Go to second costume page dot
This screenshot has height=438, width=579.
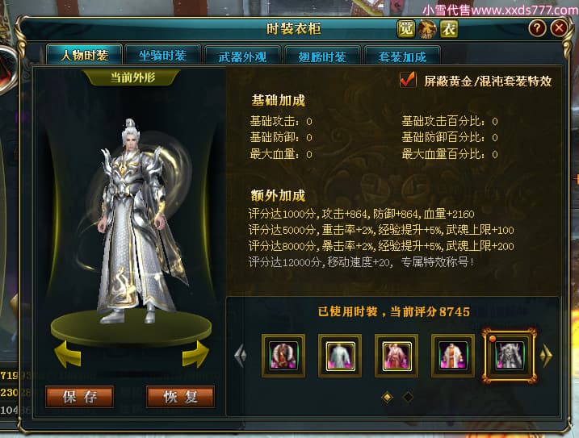(x=408, y=397)
